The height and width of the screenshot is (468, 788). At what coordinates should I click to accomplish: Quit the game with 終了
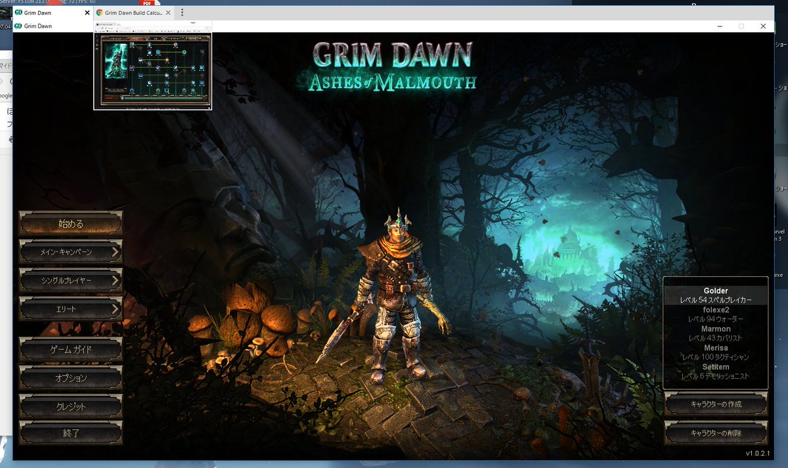pyautogui.click(x=70, y=433)
